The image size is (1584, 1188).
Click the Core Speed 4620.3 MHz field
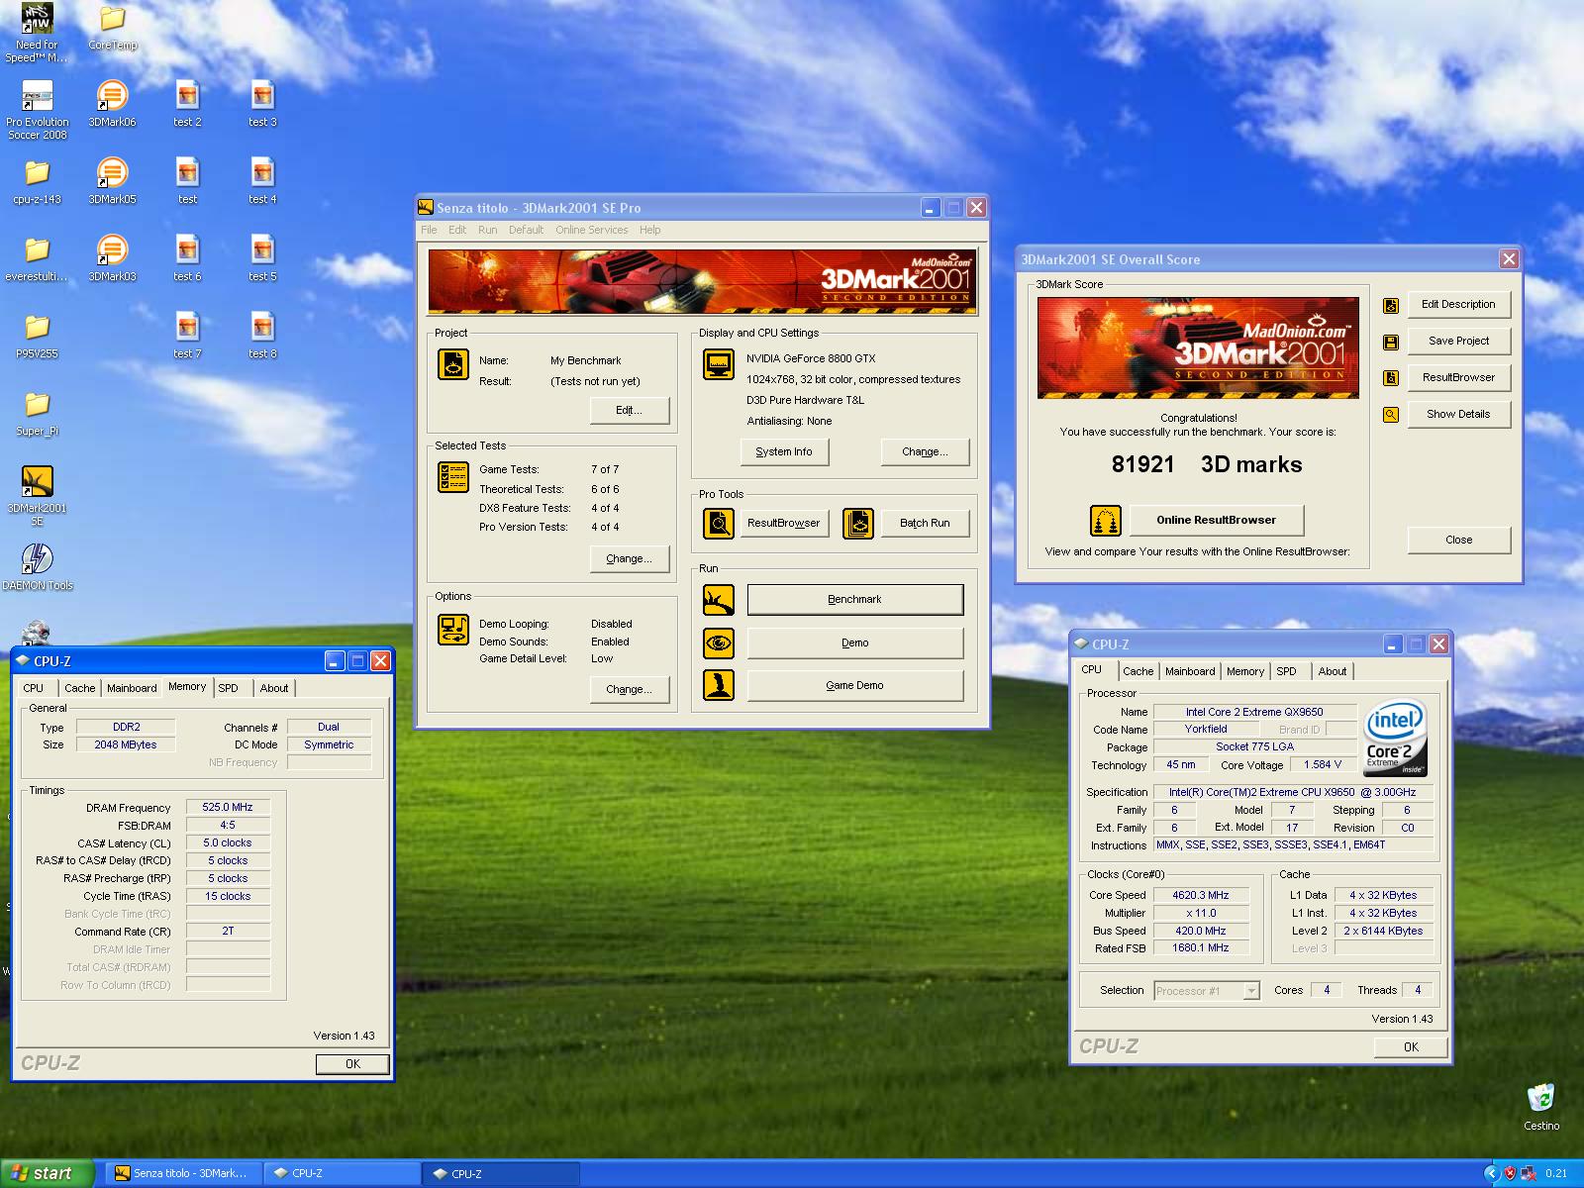(x=1201, y=896)
